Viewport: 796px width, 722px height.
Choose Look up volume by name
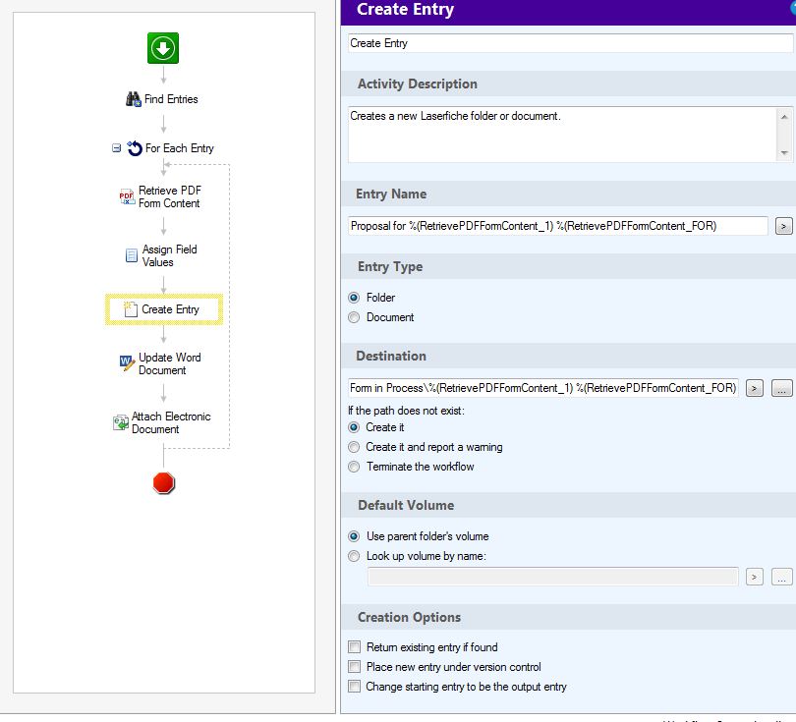click(354, 556)
